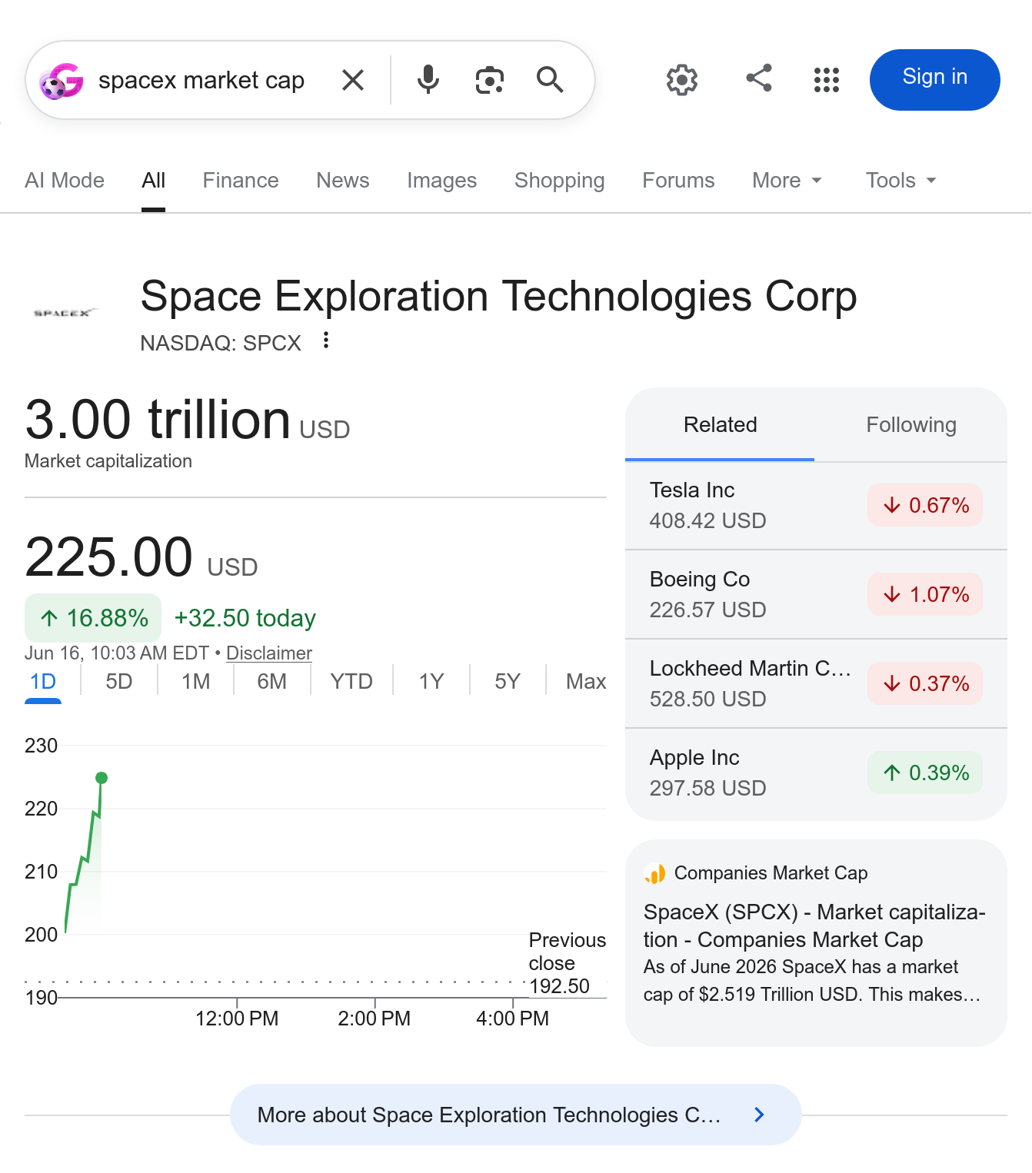Clear the search box with X icon
This screenshot has height=1173, width=1032.
coord(353,80)
